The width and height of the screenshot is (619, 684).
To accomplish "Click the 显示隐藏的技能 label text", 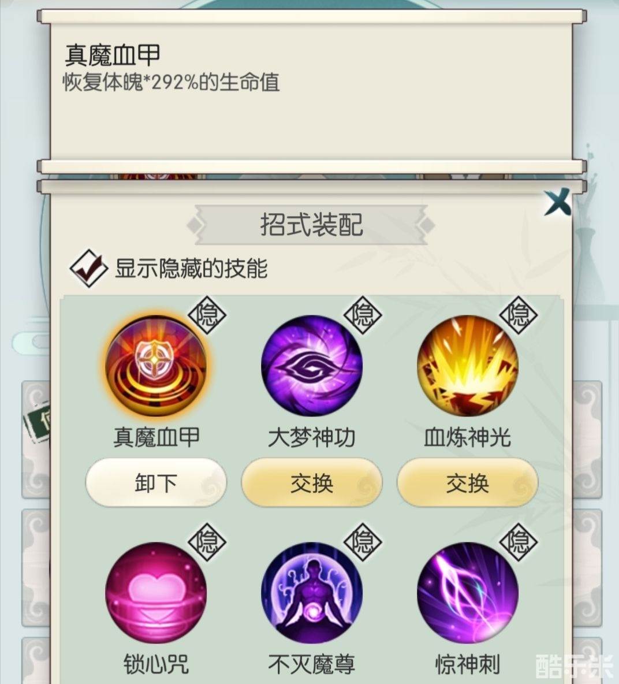I will click(191, 268).
